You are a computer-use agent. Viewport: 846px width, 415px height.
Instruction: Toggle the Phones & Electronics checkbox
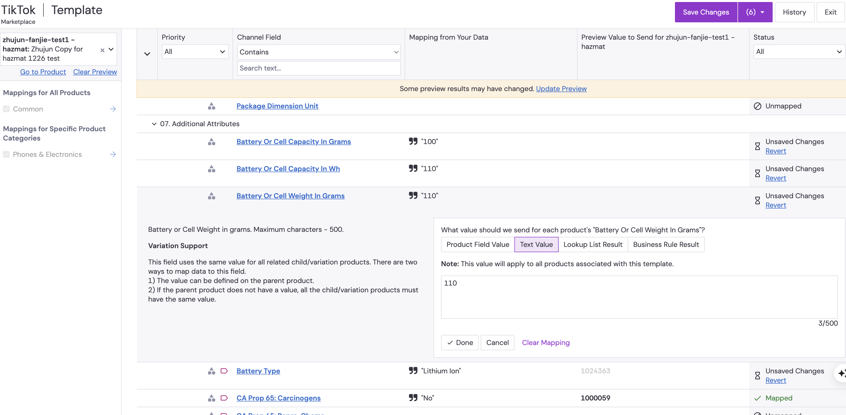pos(6,154)
